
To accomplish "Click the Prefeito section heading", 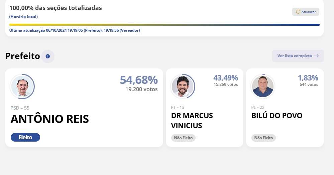I will (23, 56).
